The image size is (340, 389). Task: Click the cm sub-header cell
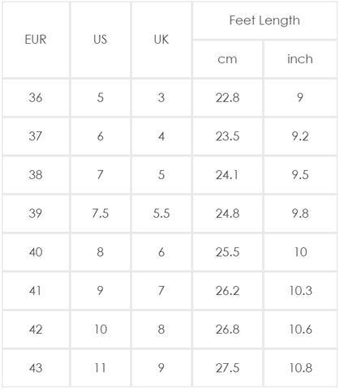click(227, 59)
